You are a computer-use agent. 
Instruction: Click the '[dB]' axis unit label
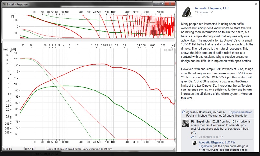pyautogui.click(x=13, y=49)
